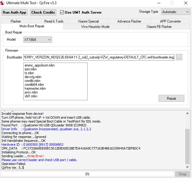
Task: Click the Repair button
Action: click(x=171, y=98)
